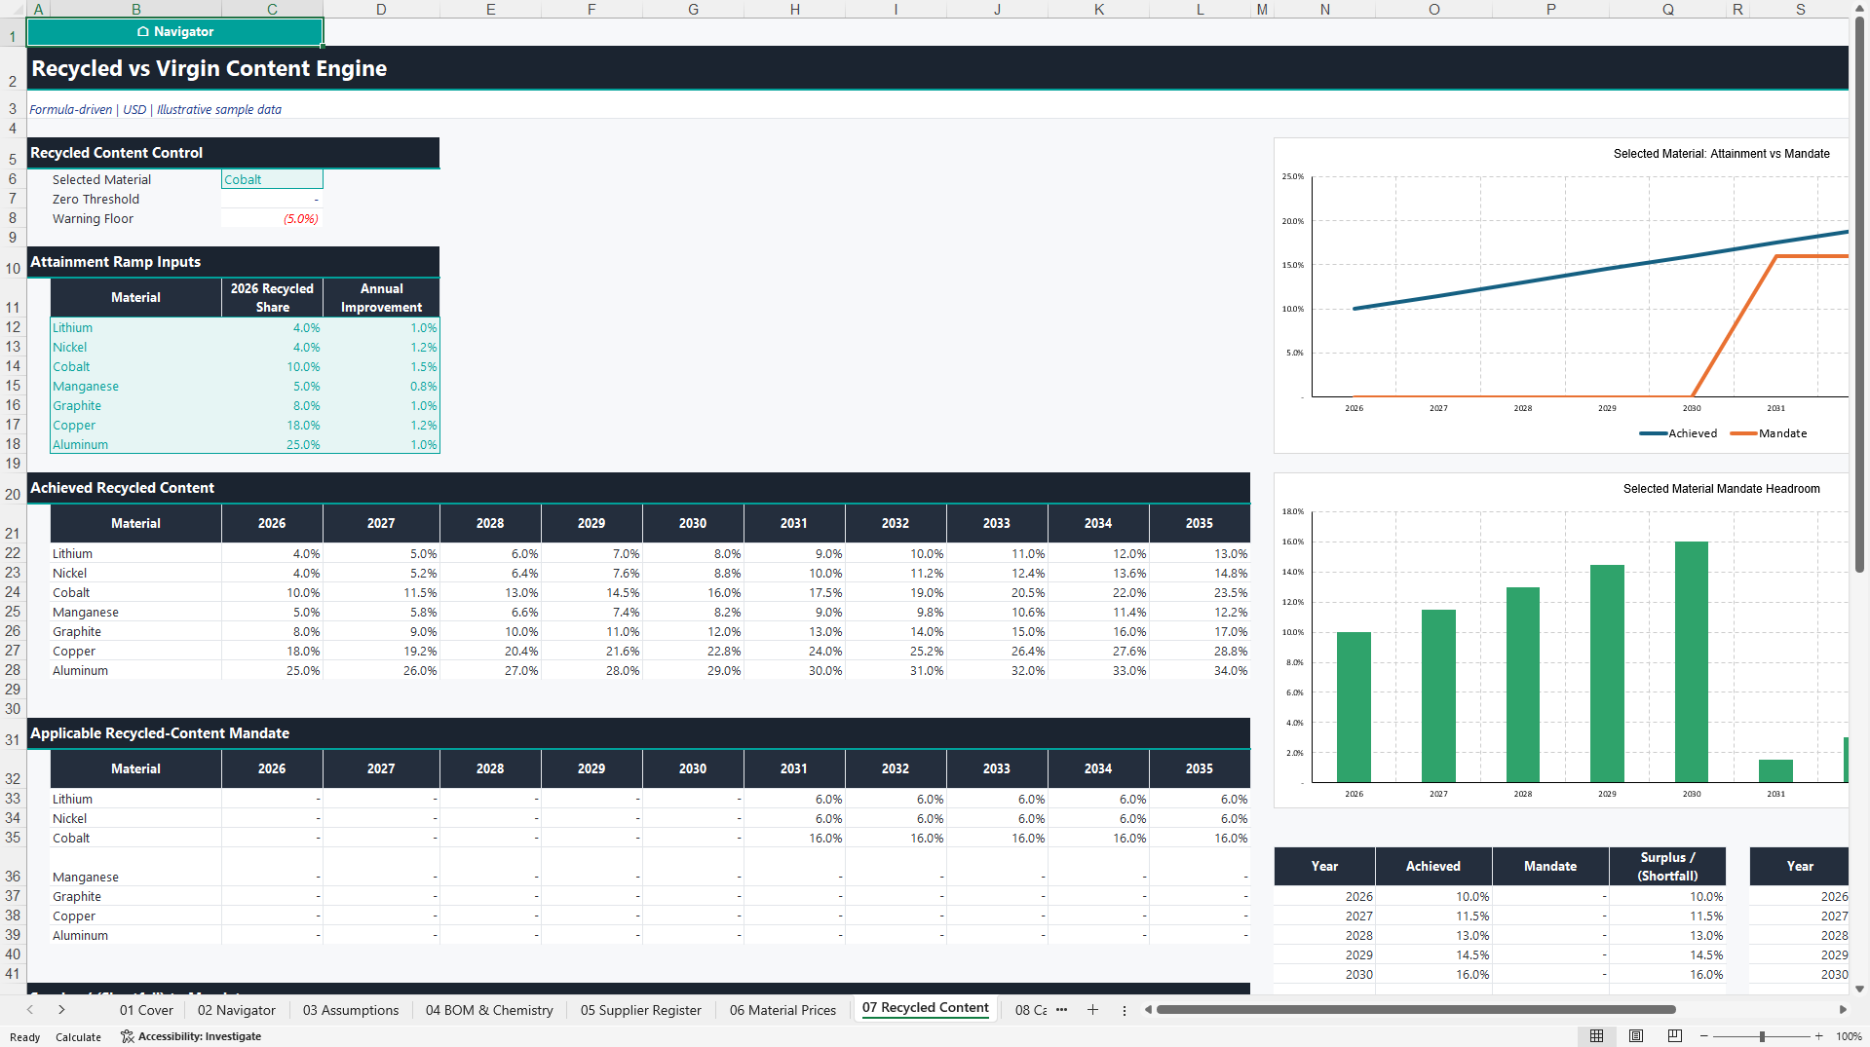The image size is (1870, 1047).
Task: Click Manganese 2029 achieved 7.4% cell
Action: pos(592,612)
